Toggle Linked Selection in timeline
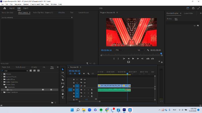 (79, 74)
